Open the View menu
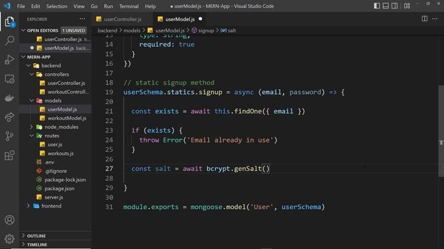The height and width of the screenshot is (249, 444). pos(79,6)
